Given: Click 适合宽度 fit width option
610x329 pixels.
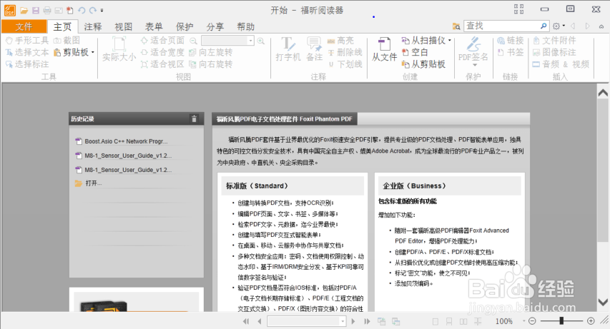Looking at the screenshot, I should (162, 52).
